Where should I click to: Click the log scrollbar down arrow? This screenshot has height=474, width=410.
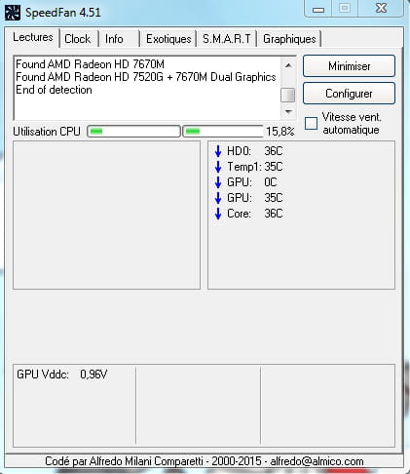pyautogui.click(x=288, y=112)
